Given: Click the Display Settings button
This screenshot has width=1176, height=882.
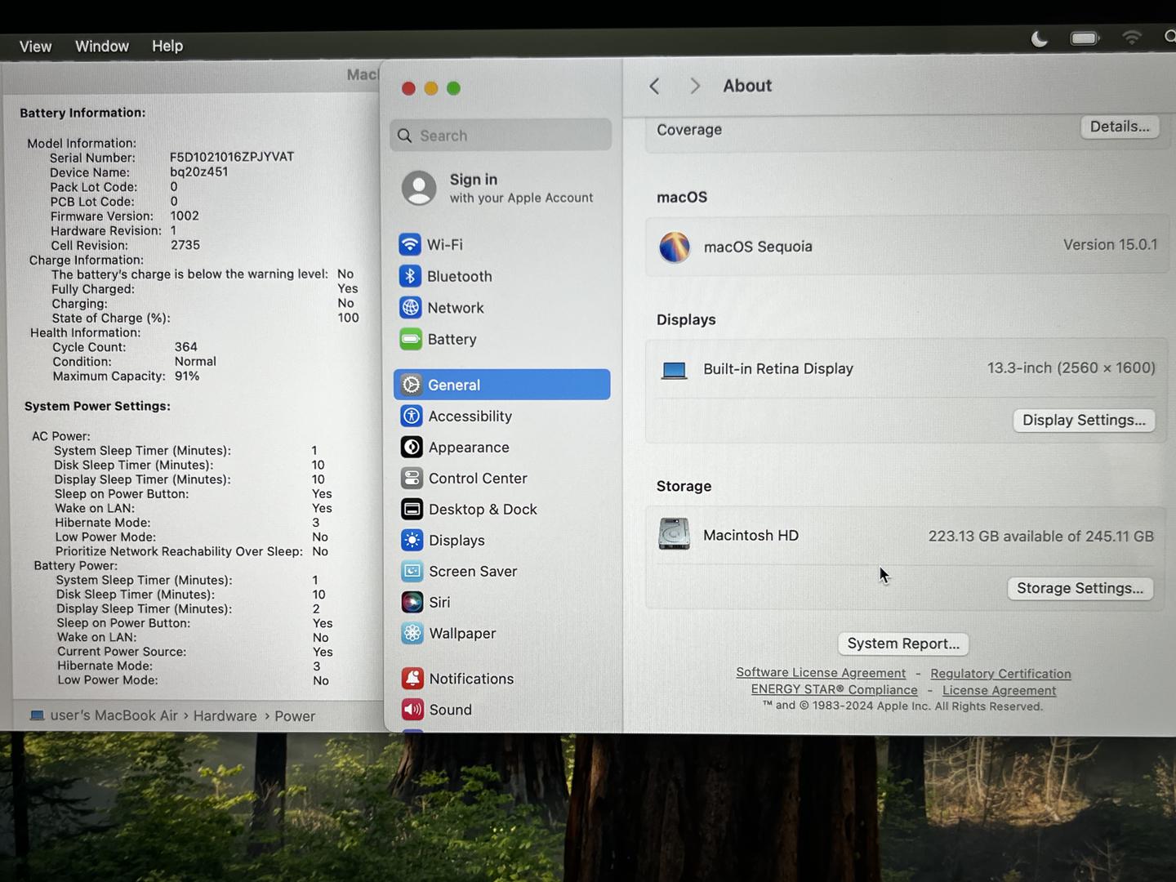Looking at the screenshot, I should coord(1083,421).
